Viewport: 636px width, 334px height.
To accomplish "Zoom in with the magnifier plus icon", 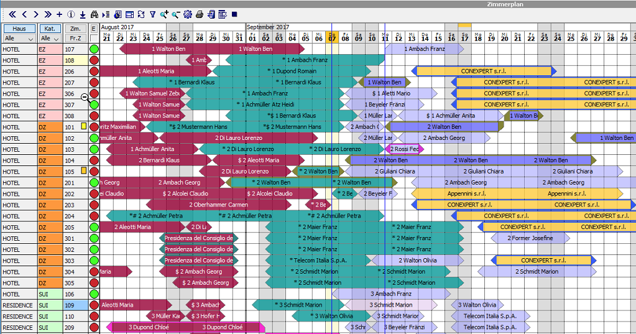I will point(164,14).
